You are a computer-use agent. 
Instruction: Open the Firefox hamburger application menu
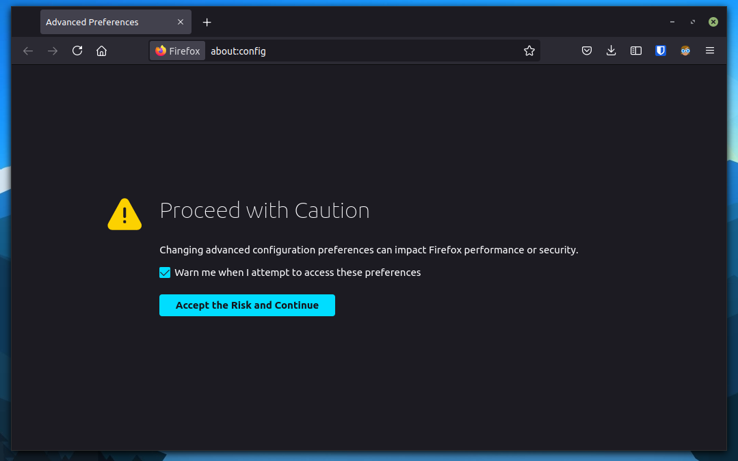point(710,51)
